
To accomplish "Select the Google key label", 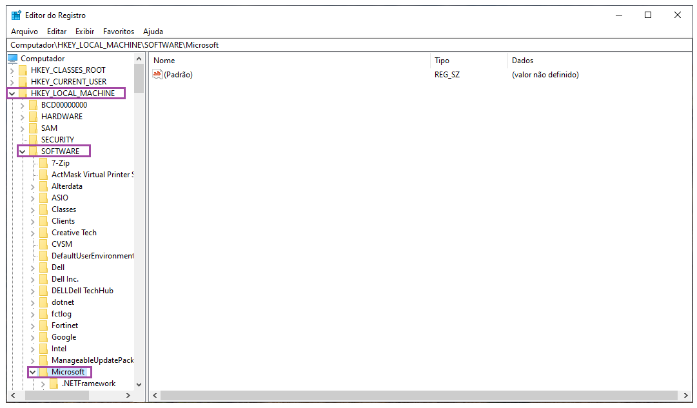I will [x=64, y=337].
